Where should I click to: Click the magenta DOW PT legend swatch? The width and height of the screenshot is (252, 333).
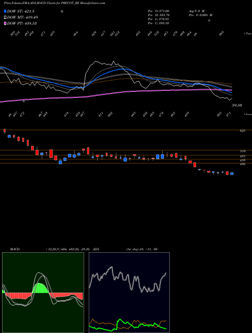pos(6,23)
